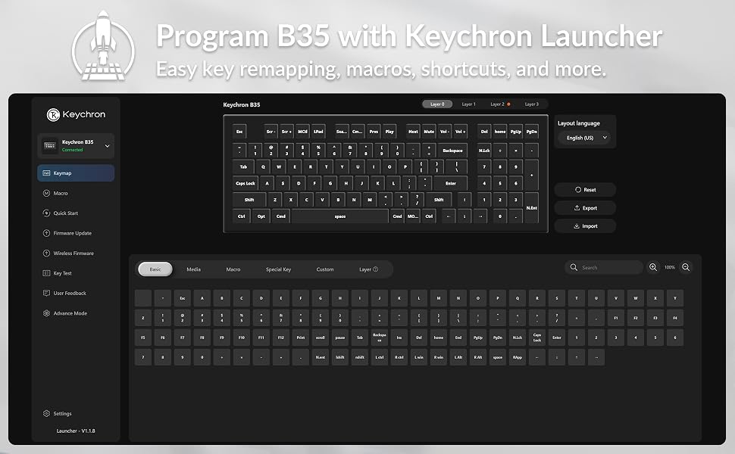Screen dimensions: 735x454
Task: Click the zoom in magnifier icon
Action: [652, 267]
